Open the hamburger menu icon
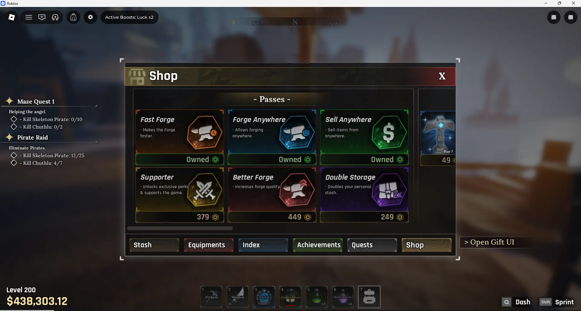 tap(29, 17)
